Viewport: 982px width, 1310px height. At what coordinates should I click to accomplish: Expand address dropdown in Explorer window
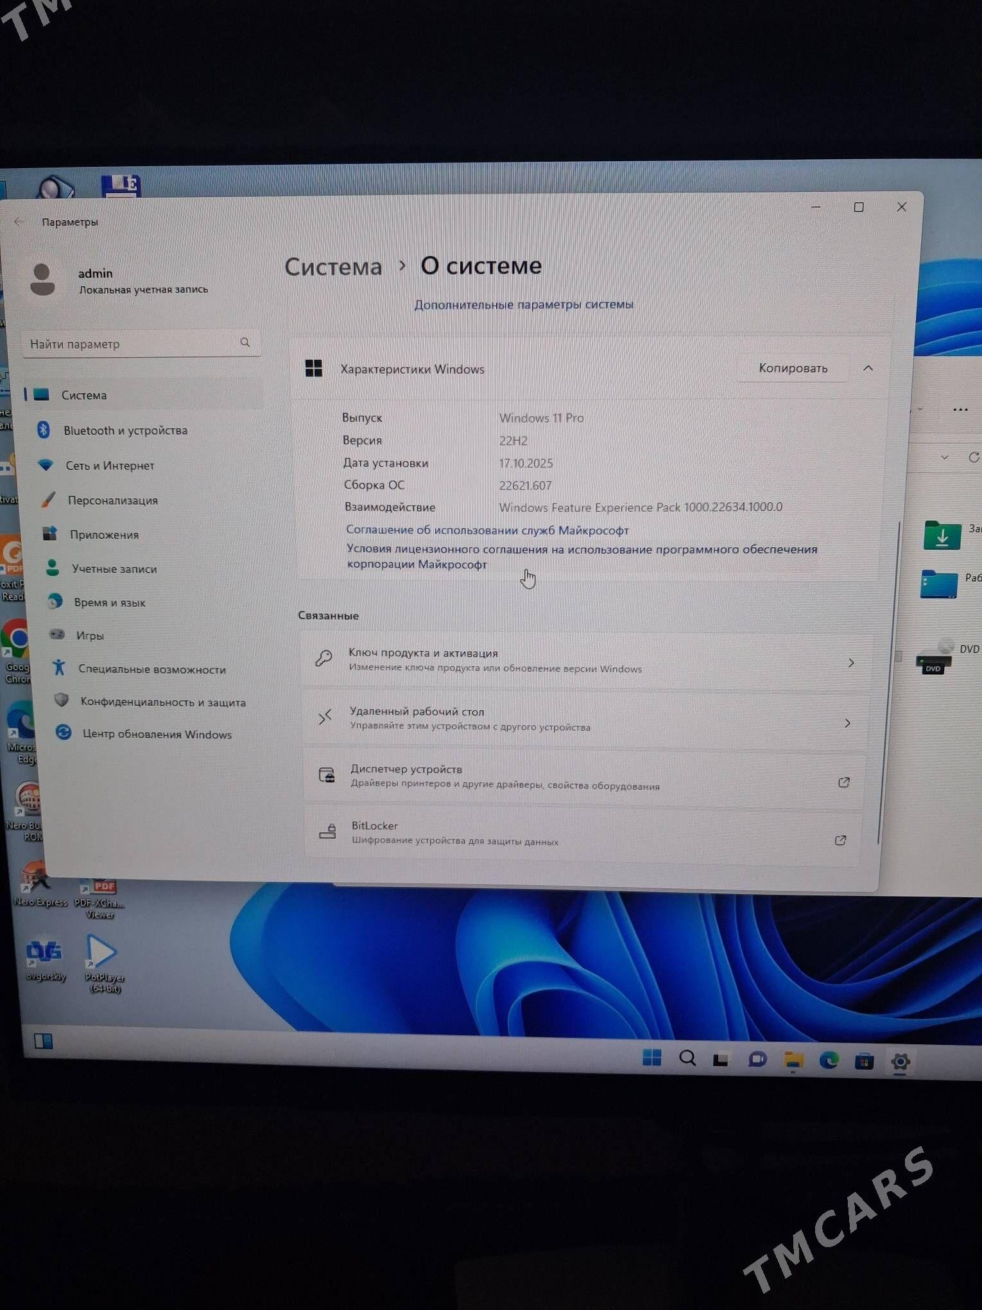pyautogui.click(x=944, y=457)
